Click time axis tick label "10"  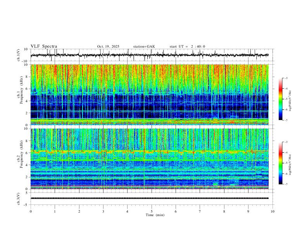pyautogui.click(x=273, y=211)
